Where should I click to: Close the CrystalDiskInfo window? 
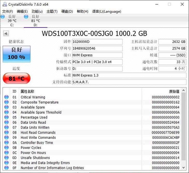click(x=182, y=4)
